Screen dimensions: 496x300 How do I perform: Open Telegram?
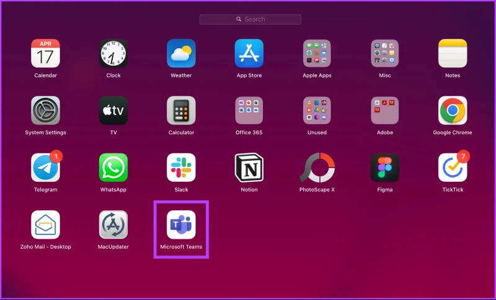pyautogui.click(x=45, y=168)
